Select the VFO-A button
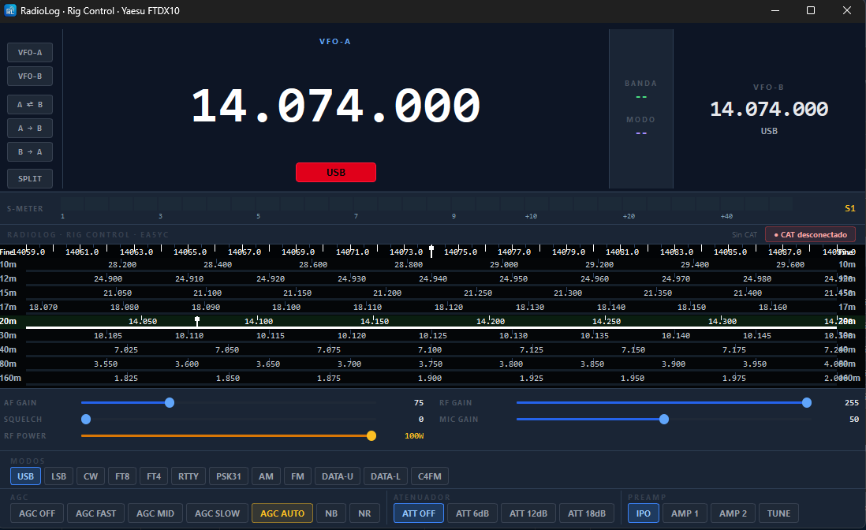This screenshot has width=866, height=530. [x=30, y=52]
